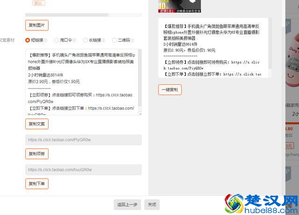Click the 复制文案 button

pos(37,124)
